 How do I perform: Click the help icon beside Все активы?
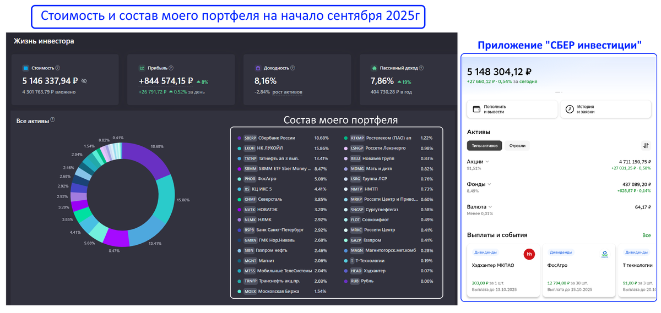(52, 120)
